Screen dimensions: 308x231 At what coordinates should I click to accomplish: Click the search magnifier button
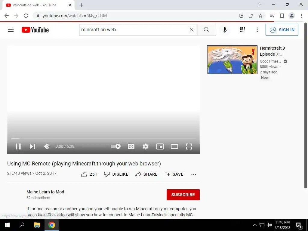[207, 30]
